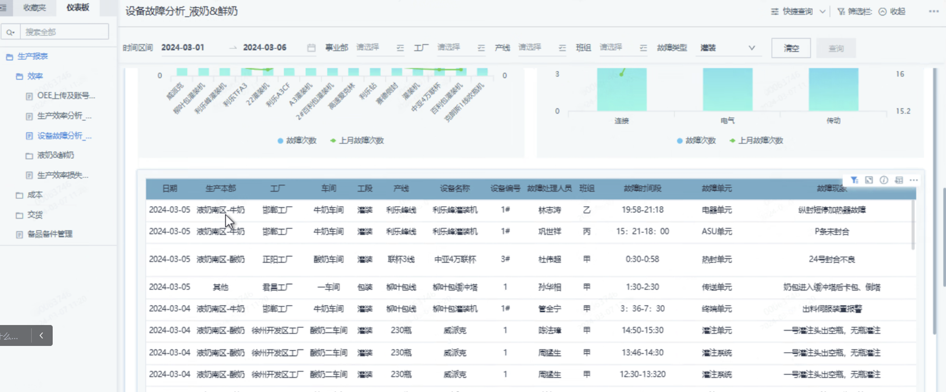The height and width of the screenshot is (392, 946).
Task: Switch to the 收藏夹 tab
Action: 34,8
